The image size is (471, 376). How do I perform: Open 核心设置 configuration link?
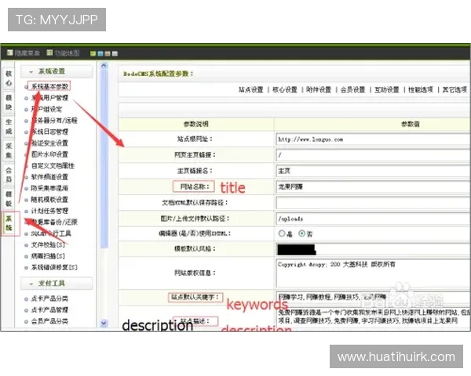click(284, 90)
